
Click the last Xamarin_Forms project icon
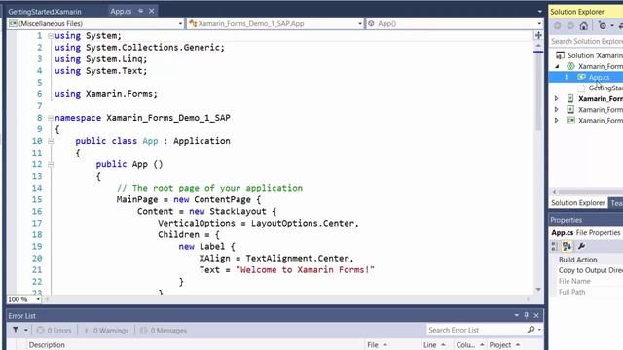coord(570,120)
